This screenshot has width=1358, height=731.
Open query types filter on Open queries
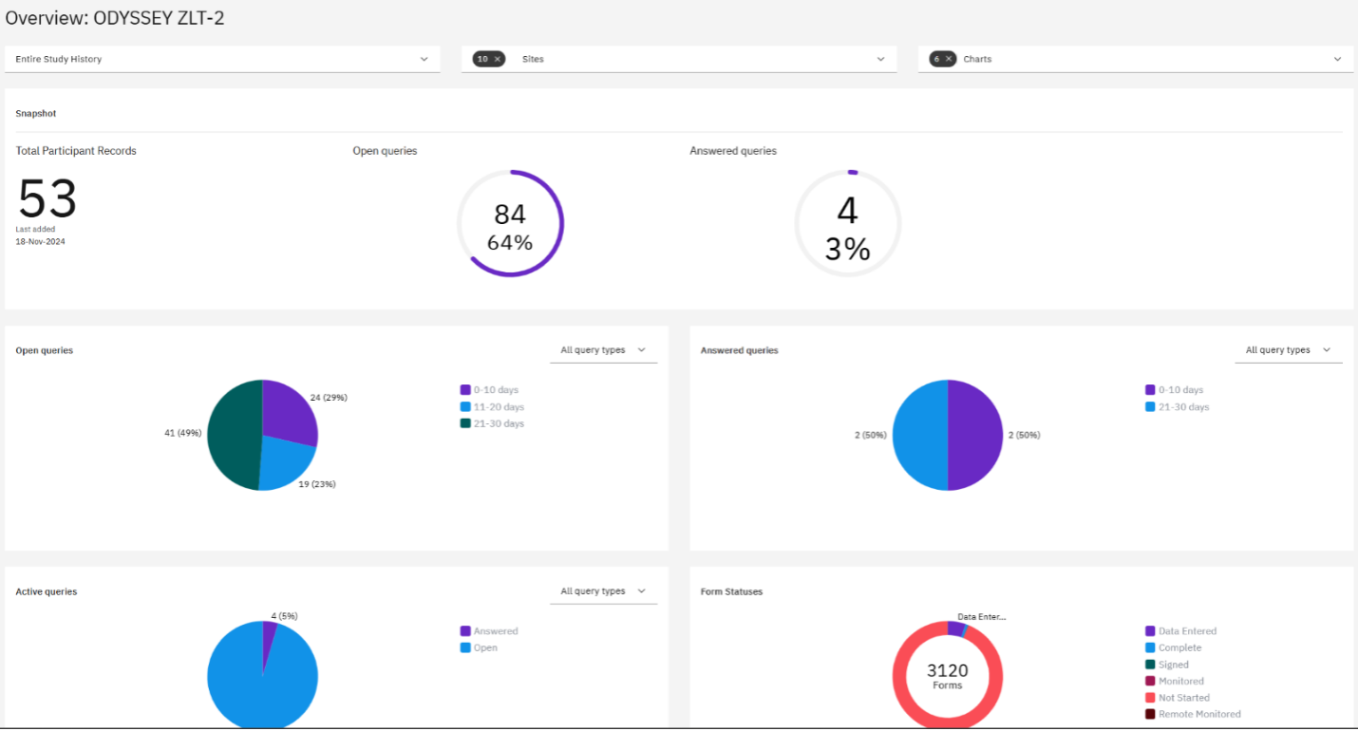click(603, 350)
